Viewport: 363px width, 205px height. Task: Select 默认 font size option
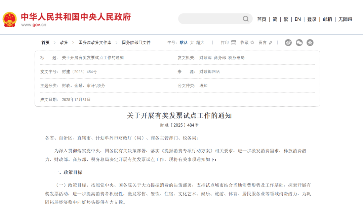tap(184, 43)
